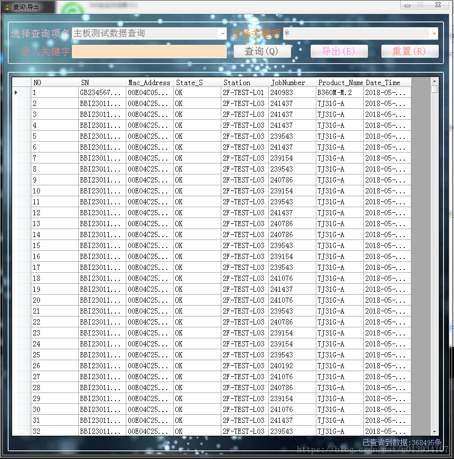Maximize the 查询\导出 window
Image resolution: width=454 pixels, height=459 pixels.
[420, 5]
